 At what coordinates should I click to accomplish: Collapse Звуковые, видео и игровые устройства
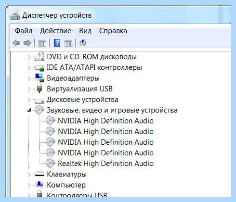[x=29, y=110]
